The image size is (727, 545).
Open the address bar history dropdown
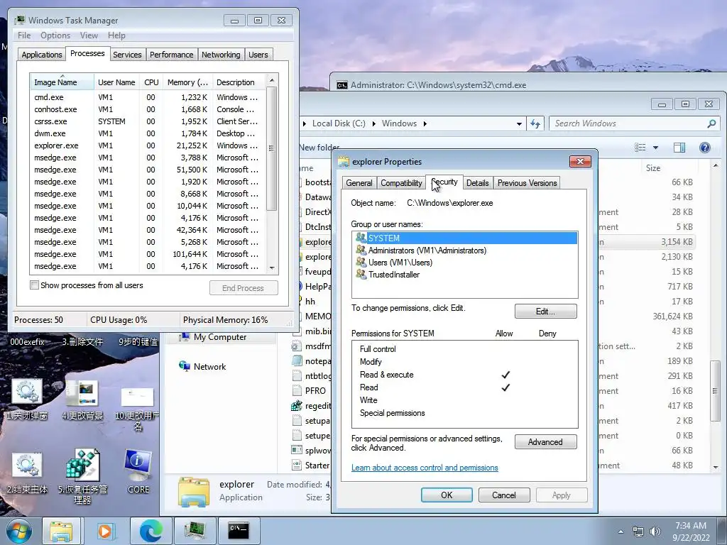coord(519,123)
